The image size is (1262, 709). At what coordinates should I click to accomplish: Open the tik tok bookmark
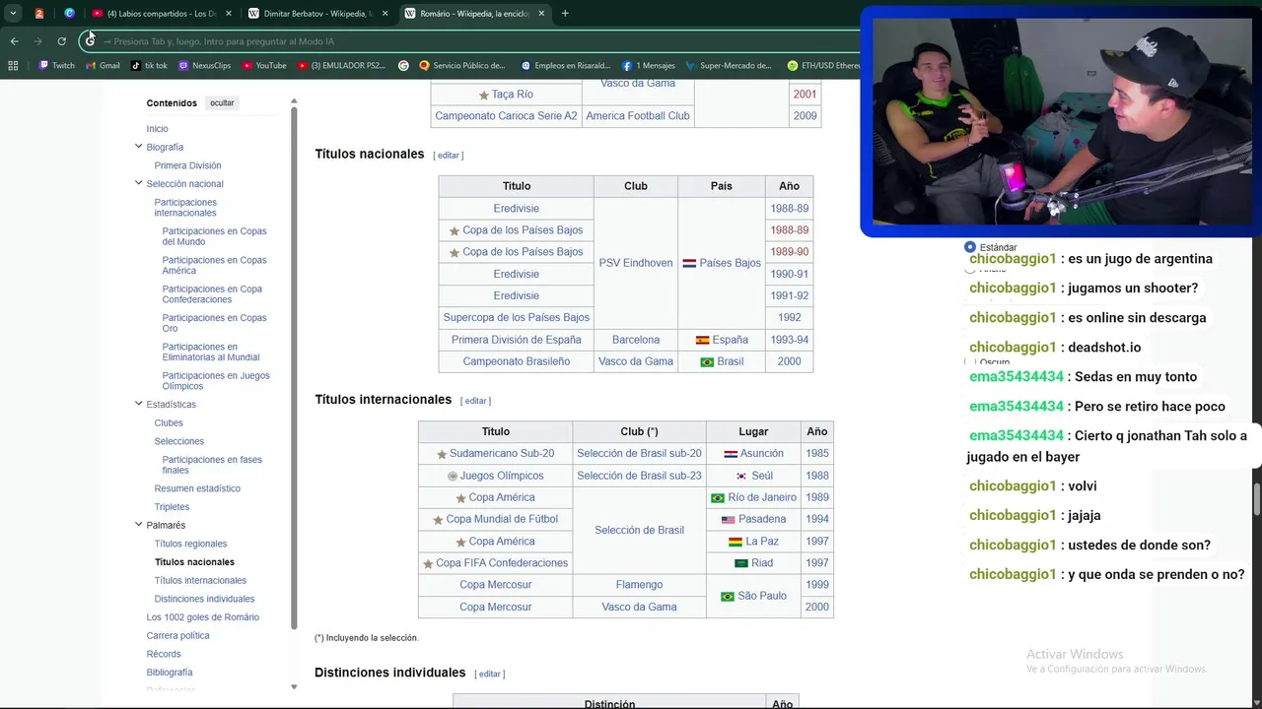pos(149,66)
